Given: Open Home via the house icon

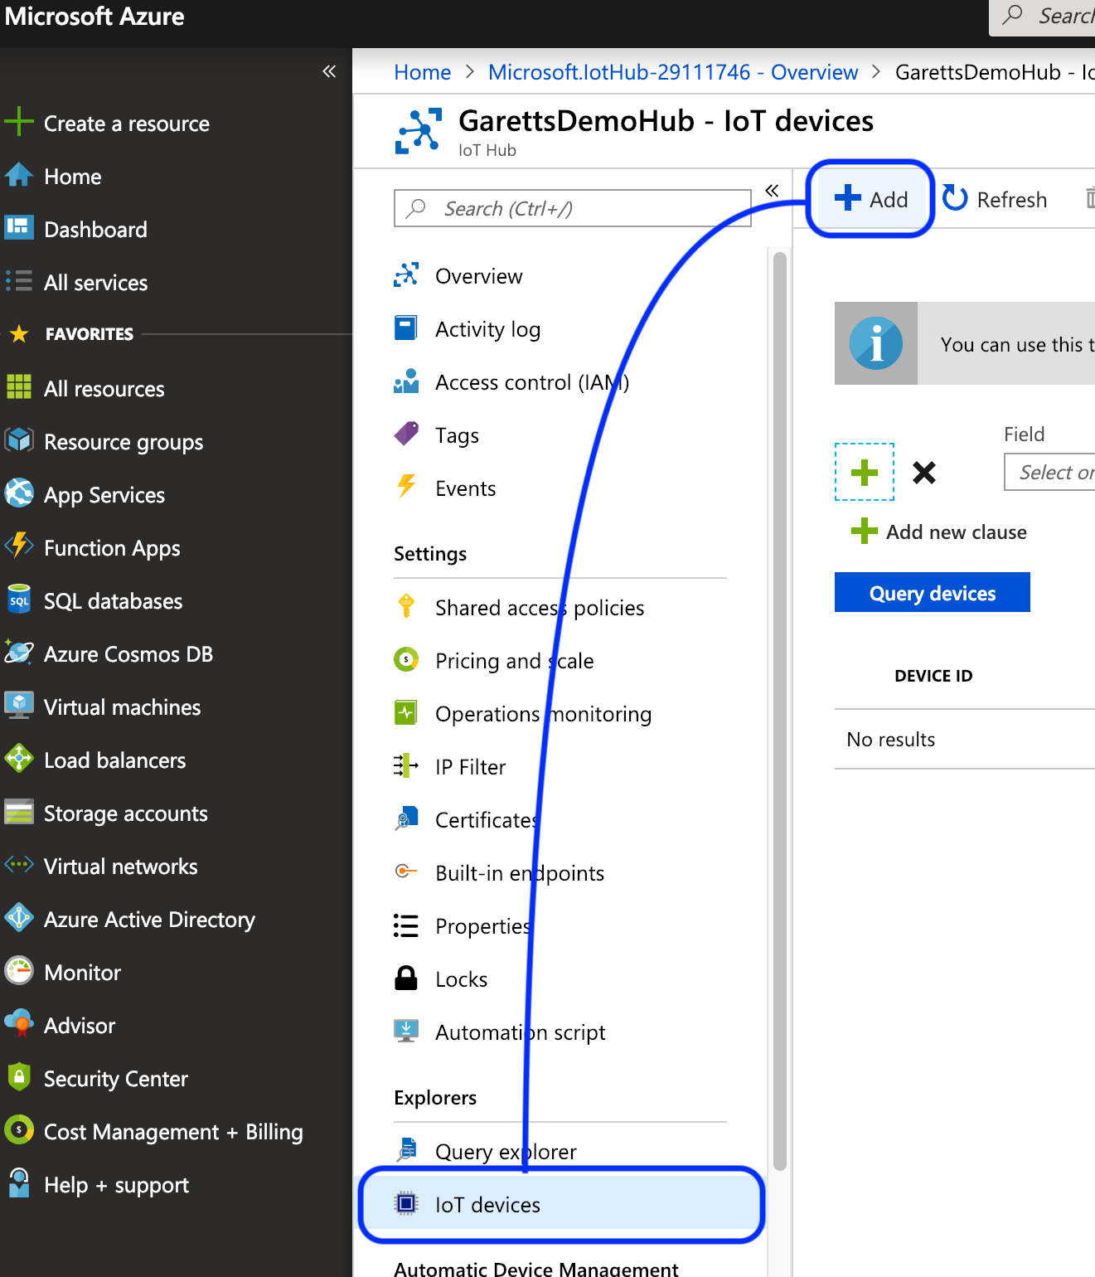Looking at the screenshot, I should click(x=18, y=176).
